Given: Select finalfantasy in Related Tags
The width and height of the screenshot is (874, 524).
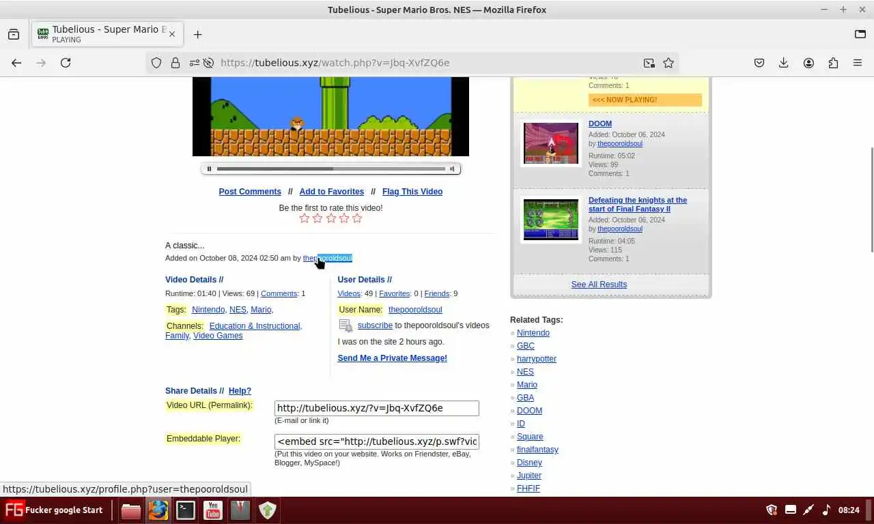Looking at the screenshot, I should 537,450.
